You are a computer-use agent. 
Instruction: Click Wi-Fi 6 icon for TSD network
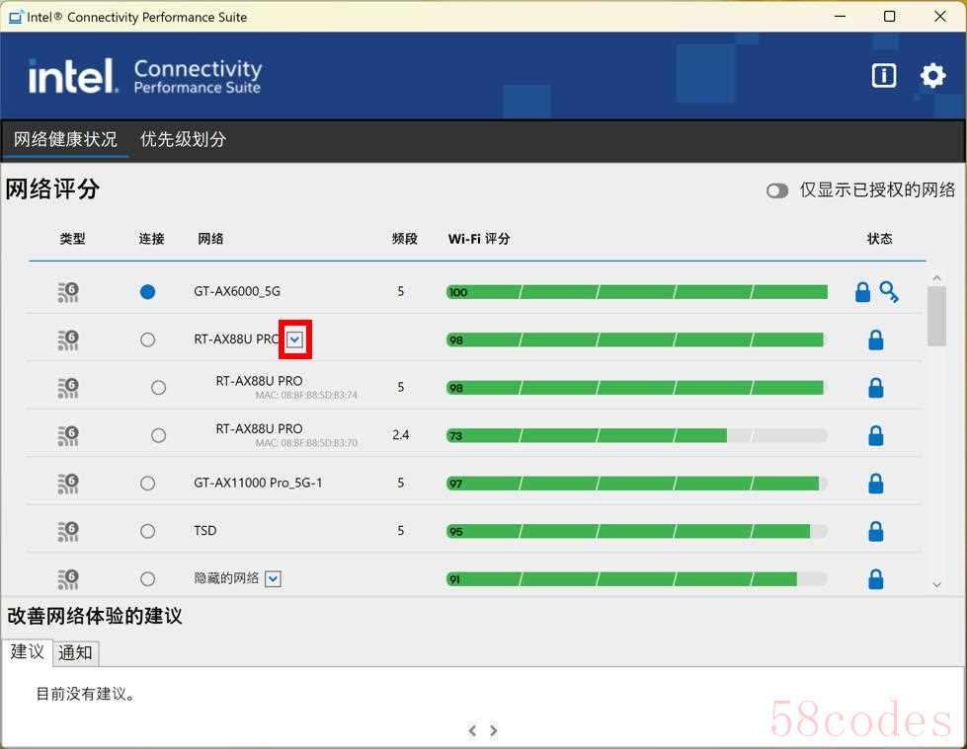click(x=68, y=532)
